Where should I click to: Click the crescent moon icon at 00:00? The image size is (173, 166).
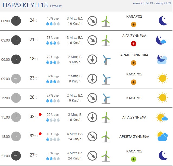[163, 21]
